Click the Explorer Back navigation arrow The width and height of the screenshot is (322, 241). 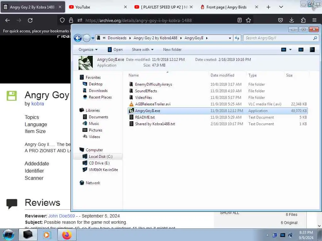(78, 38)
